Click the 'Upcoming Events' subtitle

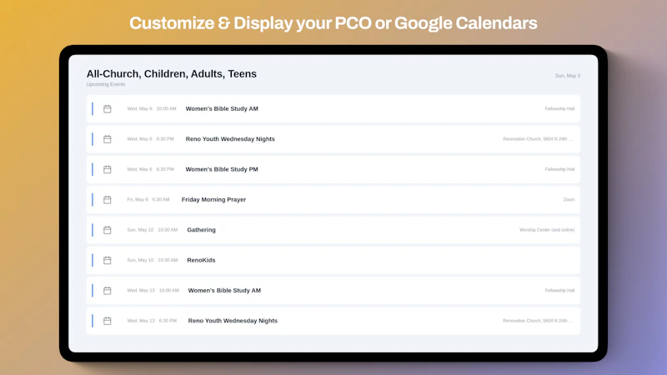[106, 84]
